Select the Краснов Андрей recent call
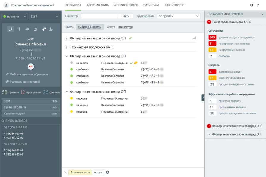266x177 pixels. (31, 114)
